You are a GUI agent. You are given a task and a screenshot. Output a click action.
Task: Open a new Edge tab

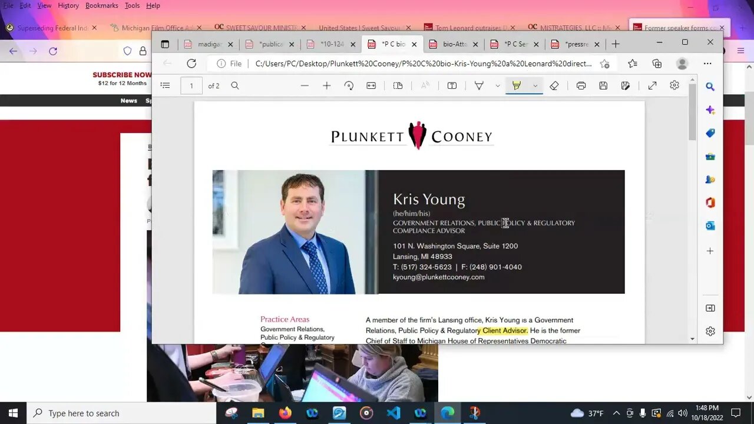(x=616, y=44)
